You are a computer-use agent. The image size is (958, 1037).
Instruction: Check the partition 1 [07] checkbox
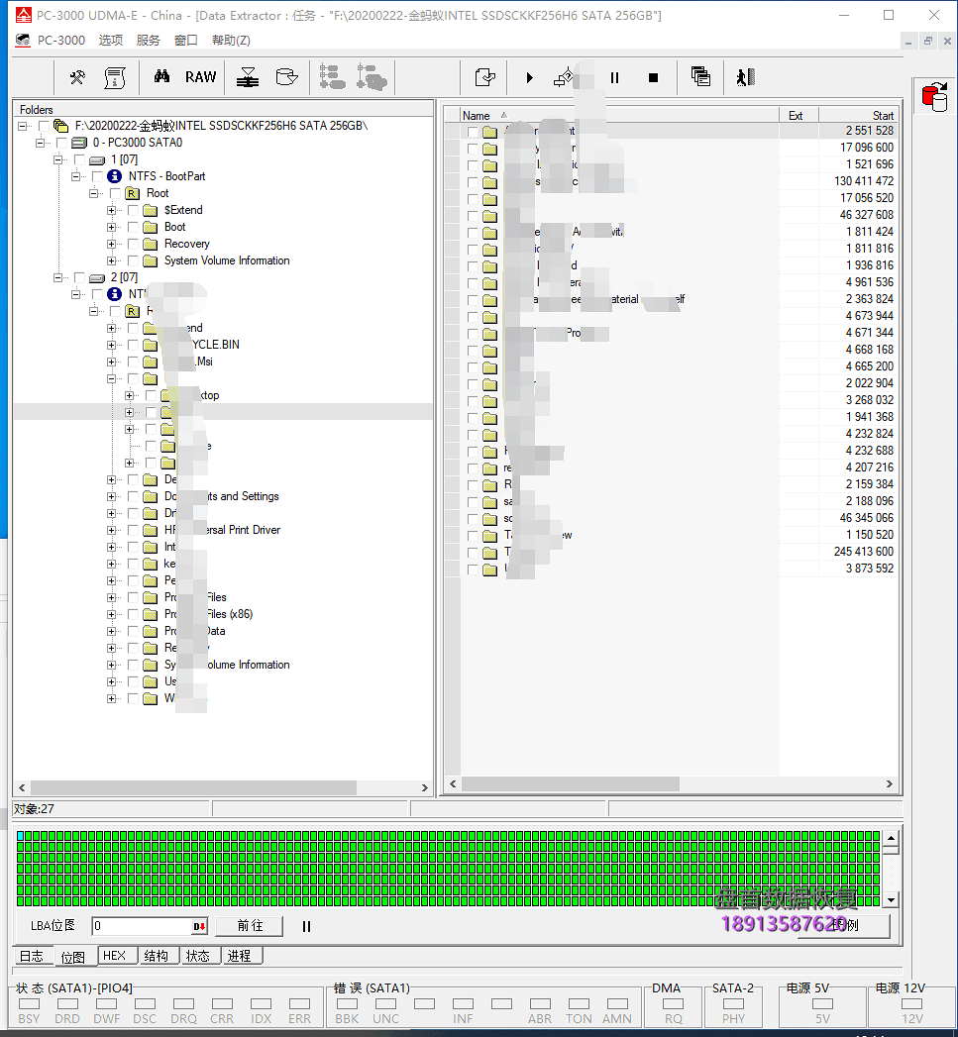pos(79,159)
